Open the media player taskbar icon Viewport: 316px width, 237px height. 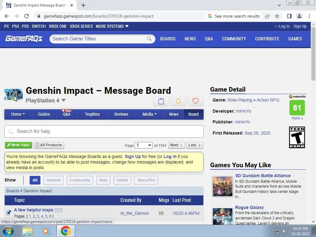[46, 231]
